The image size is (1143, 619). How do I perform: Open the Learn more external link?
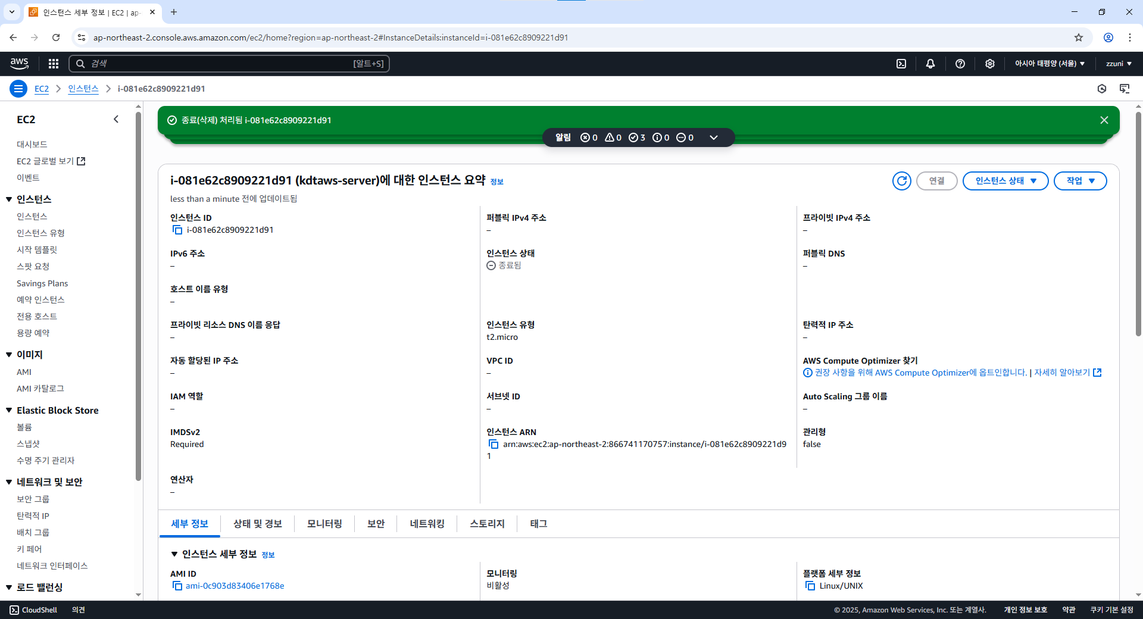point(1067,373)
